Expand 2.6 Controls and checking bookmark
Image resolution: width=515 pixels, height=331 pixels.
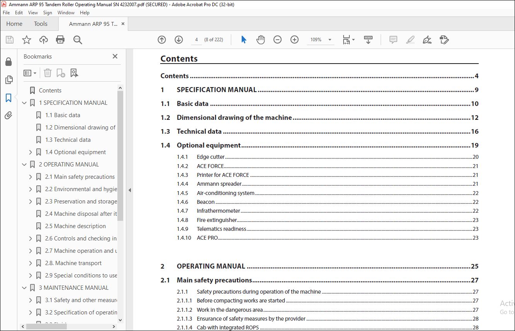[30, 239]
